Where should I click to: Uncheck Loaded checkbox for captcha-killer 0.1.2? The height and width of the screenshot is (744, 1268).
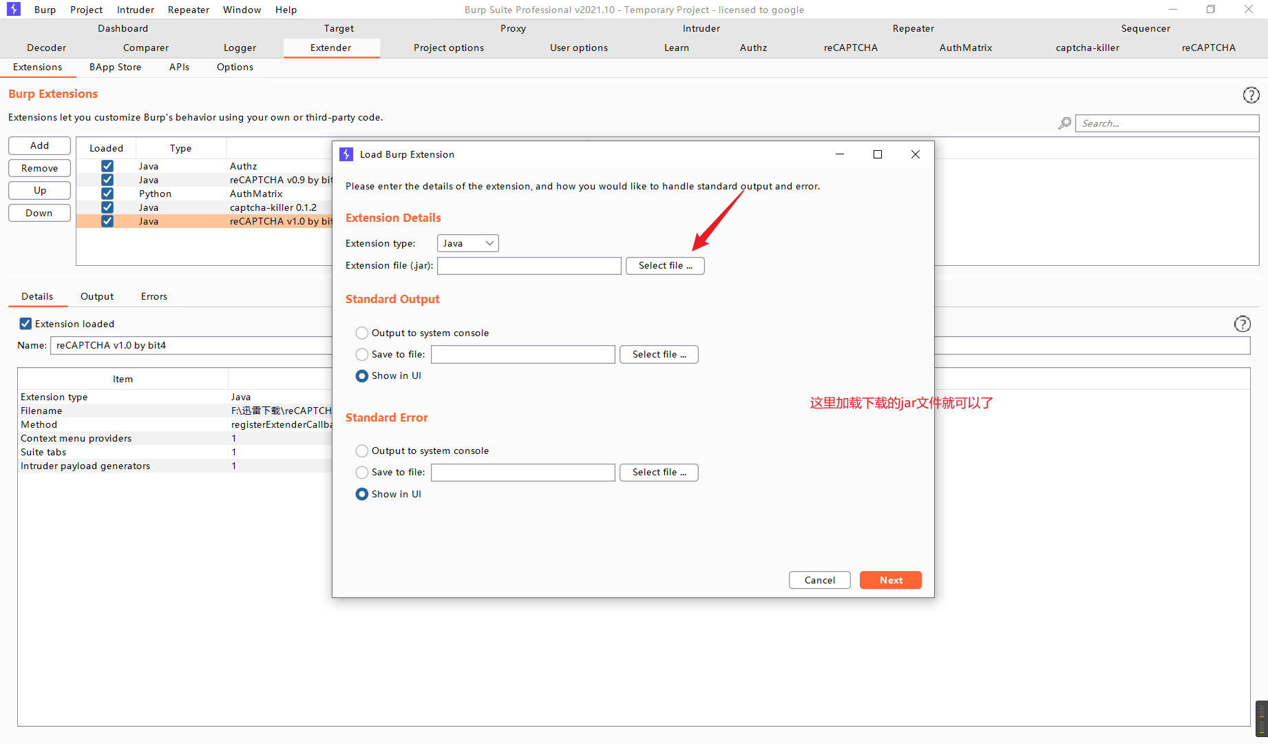click(x=107, y=207)
